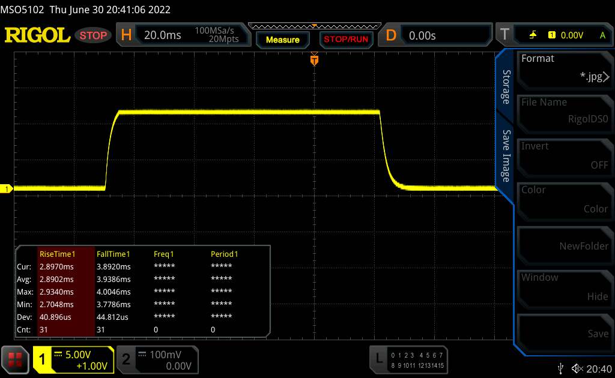Image resolution: width=615 pixels, height=378 pixels.
Task: Expand the Format *.jpg selector
Action: (x=564, y=68)
